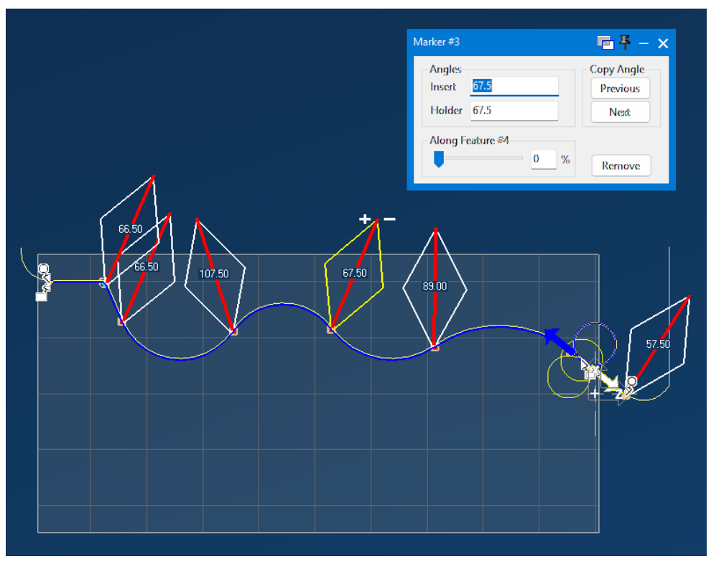The width and height of the screenshot is (711, 564).
Task: Select the yellow 67.50 angle marker
Action: tap(355, 273)
